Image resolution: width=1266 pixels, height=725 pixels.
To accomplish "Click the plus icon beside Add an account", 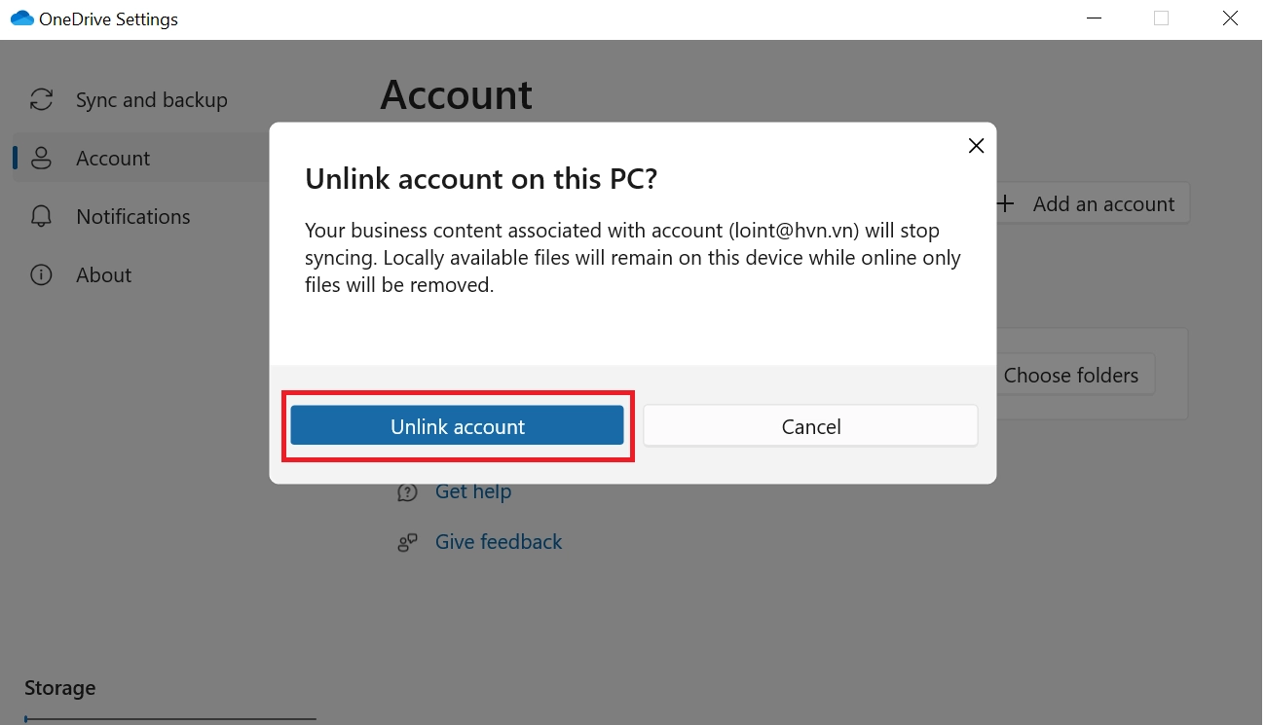I will pyautogui.click(x=1006, y=204).
